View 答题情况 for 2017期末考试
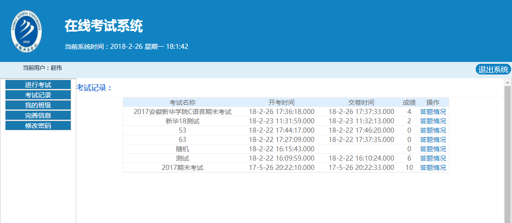The height and width of the screenshot is (223, 512). [432, 168]
